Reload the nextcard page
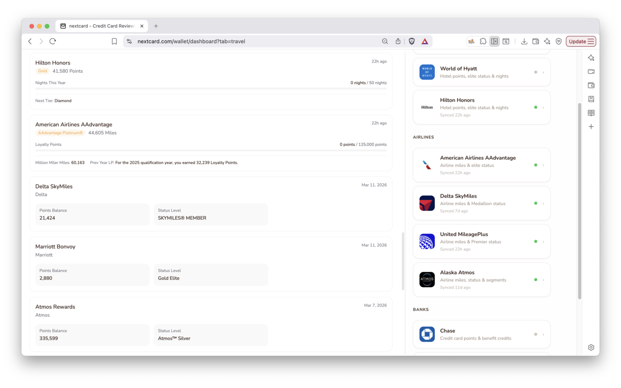The width and height of the screenshot is (621, 388). tap(53, 41)
